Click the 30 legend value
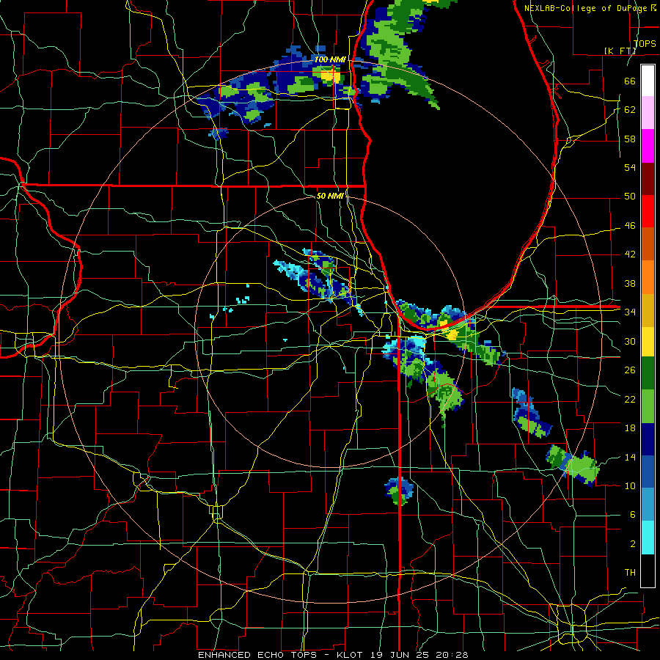 (630, 341)
